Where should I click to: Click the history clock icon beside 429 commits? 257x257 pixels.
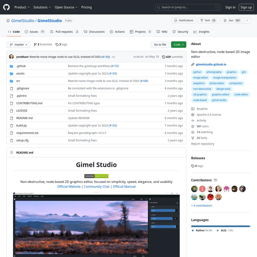pyautogui.click(x=163, y=57)
